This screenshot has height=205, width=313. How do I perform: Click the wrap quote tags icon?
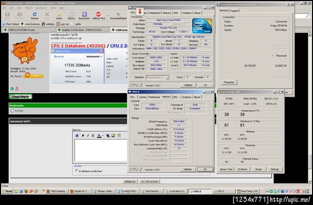pyautogui.click(x=119, y=135)
